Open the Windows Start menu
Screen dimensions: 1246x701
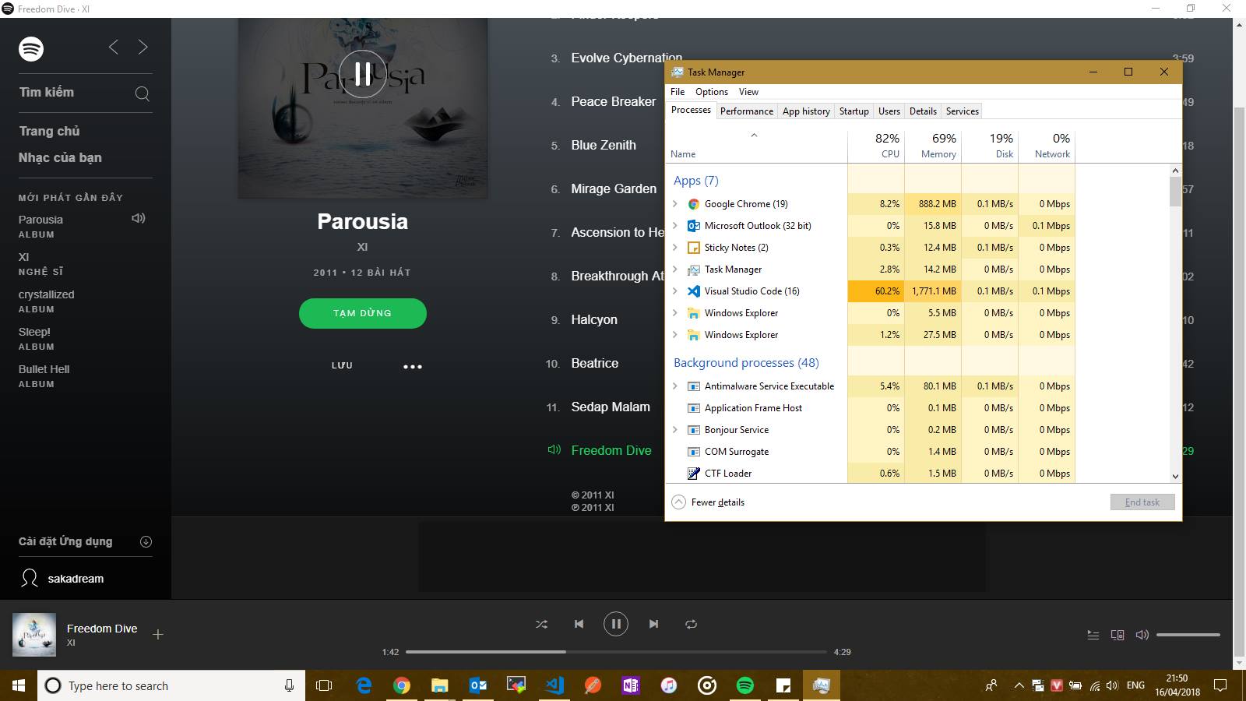(x=19, y=685)
